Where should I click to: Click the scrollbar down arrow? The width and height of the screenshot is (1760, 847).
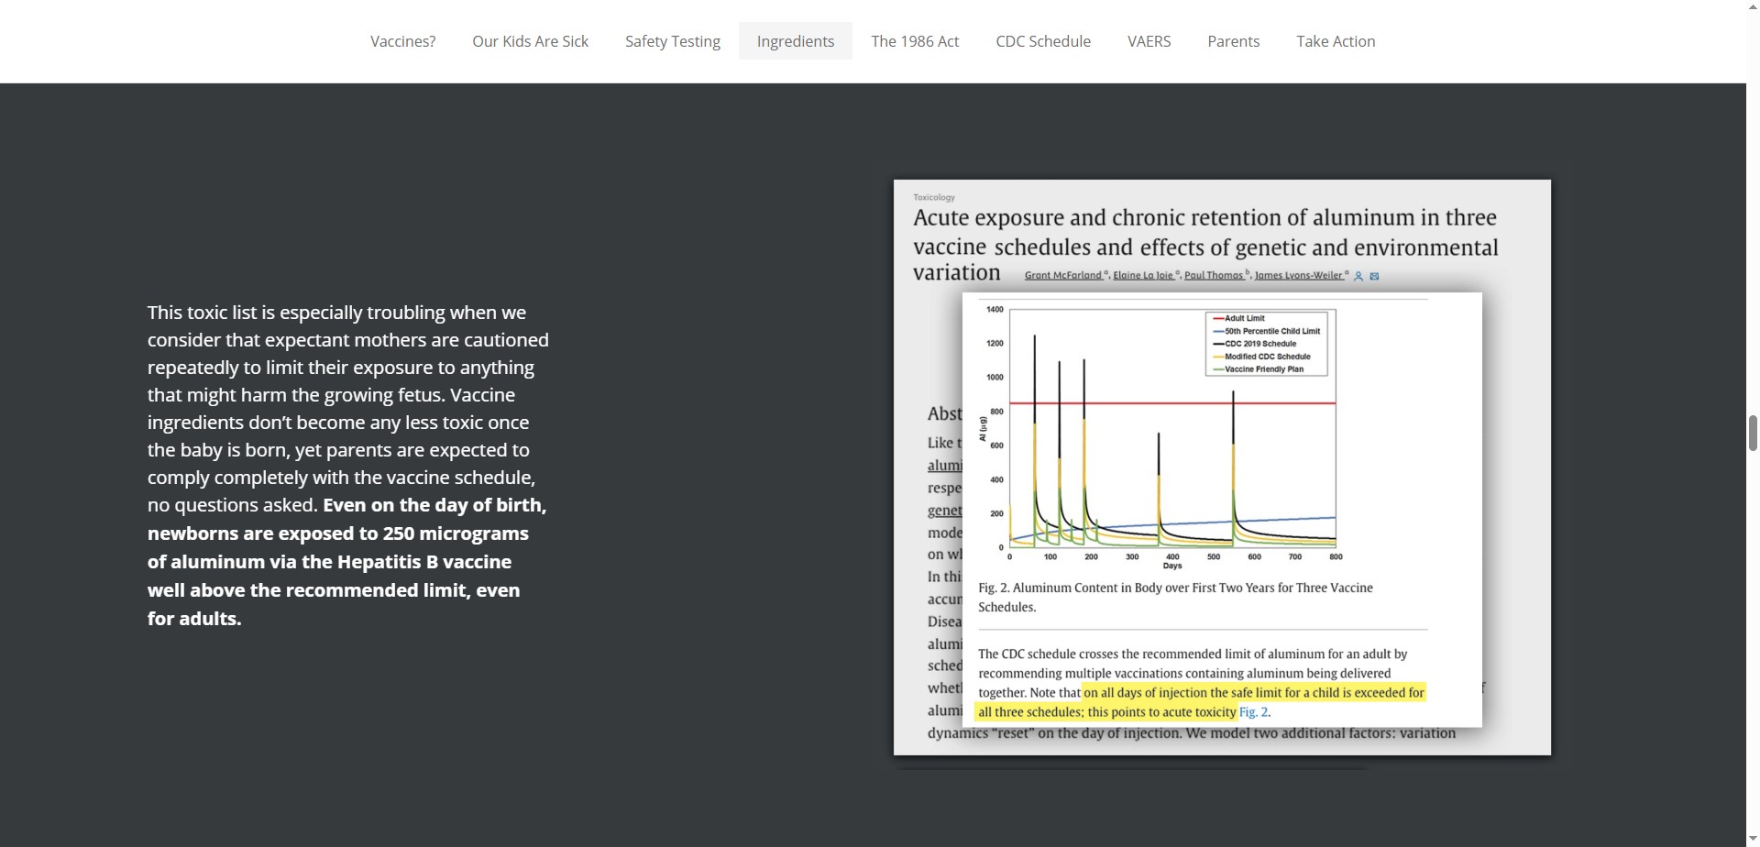tap(1753, 839)
